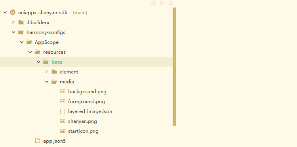Click the uniappx-shanyan-sdk project icon
Viewport: 297px width, 147px height.
tap(13, 13)
